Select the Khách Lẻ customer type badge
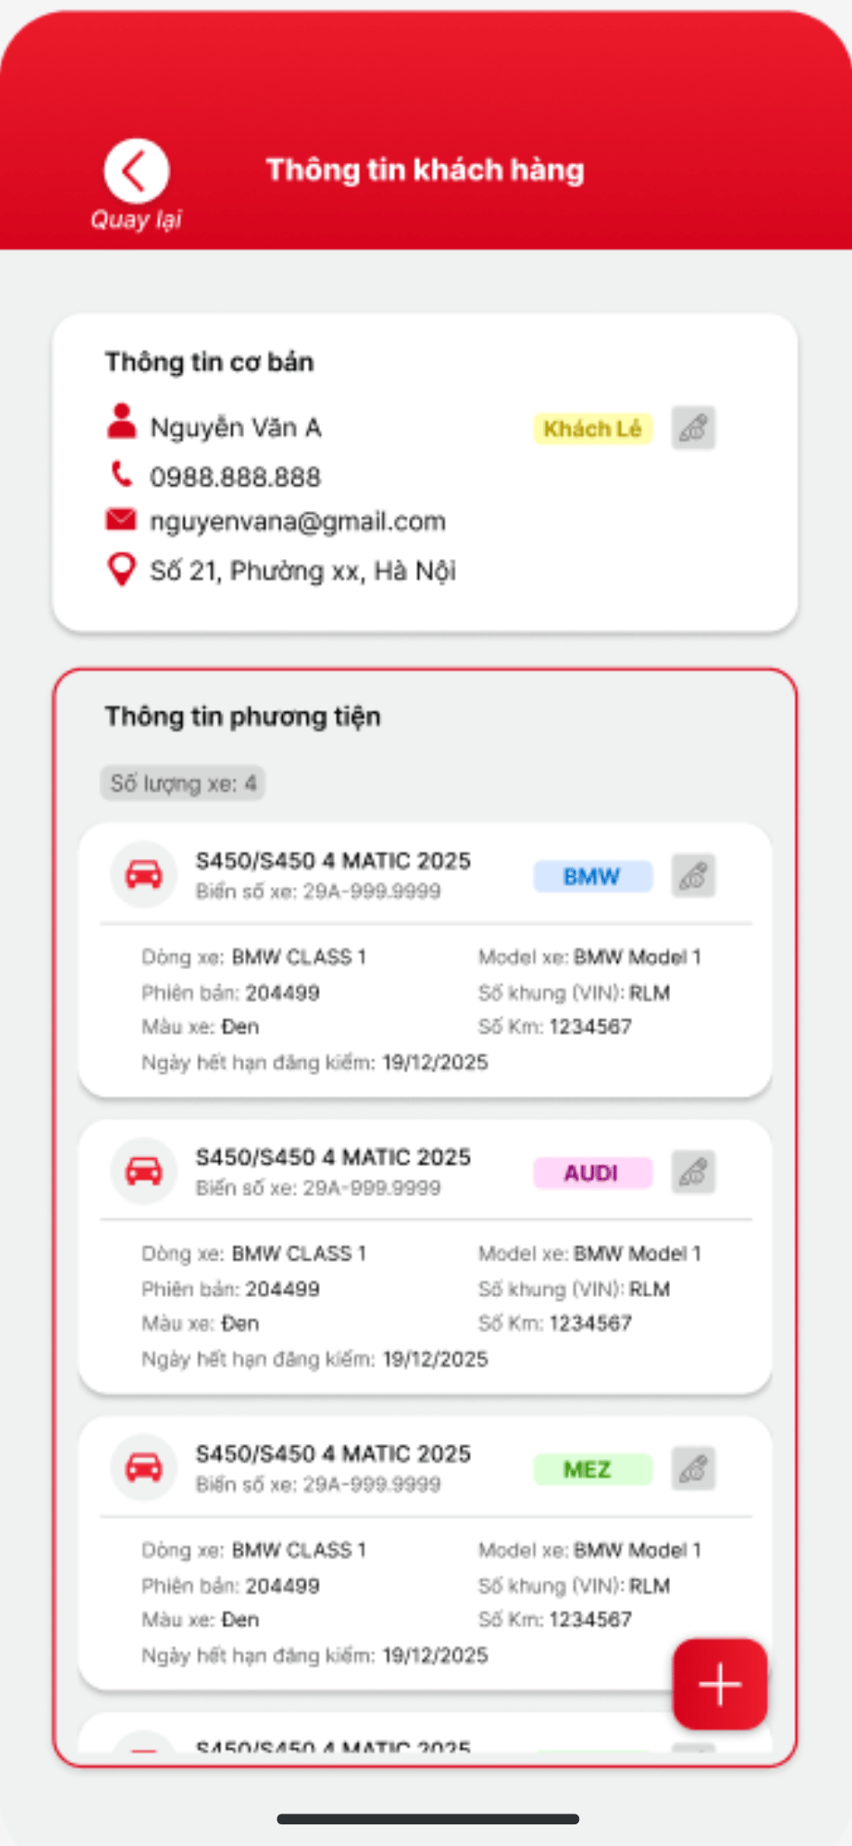The image size is (852, 1846). tap(592, 429)
